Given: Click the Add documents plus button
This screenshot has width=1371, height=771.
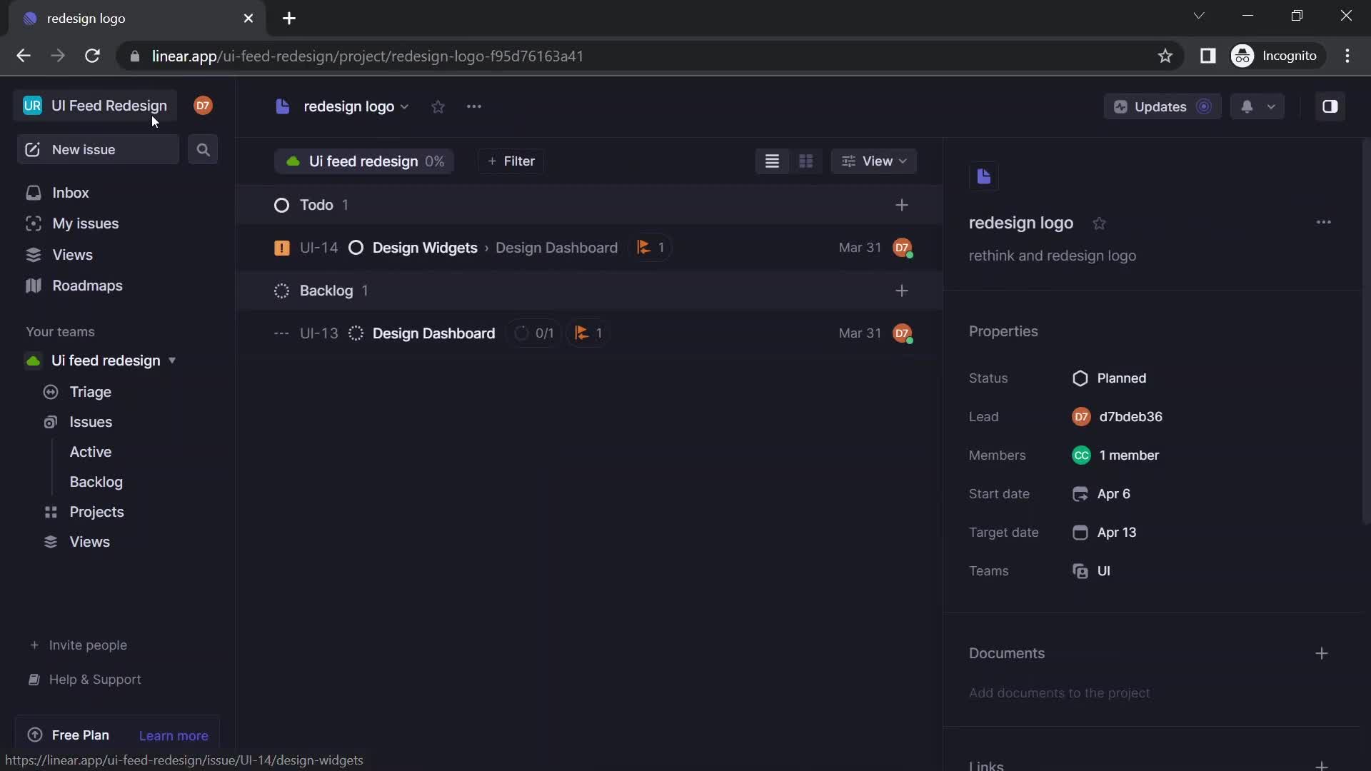Looking at the screenshot, I should [1321, 653].
